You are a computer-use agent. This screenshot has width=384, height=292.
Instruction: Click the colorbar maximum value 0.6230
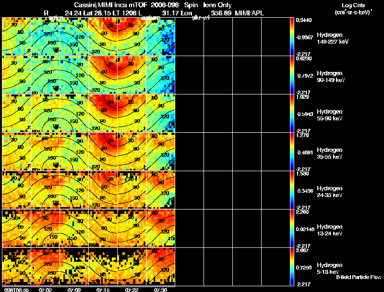pos(304,58)
